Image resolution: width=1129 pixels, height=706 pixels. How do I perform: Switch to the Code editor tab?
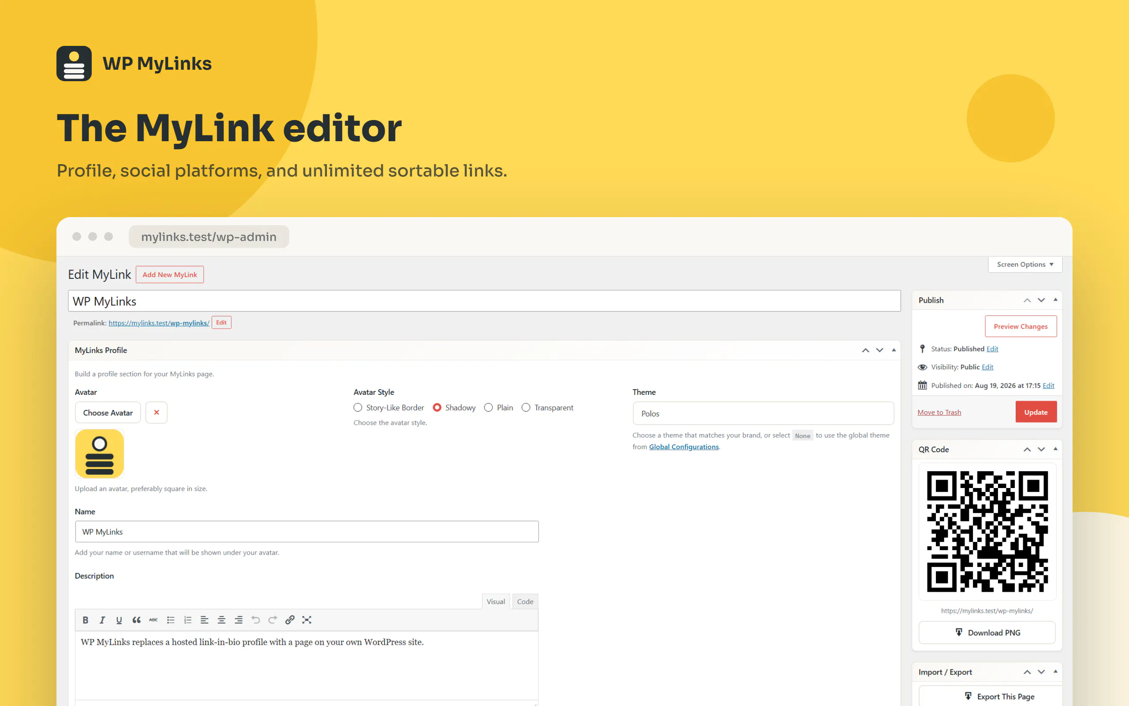pos(525,601)
